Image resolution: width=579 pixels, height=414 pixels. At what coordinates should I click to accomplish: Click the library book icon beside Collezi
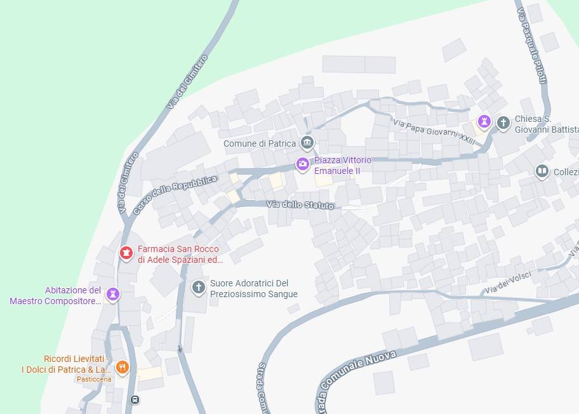point(542,171)
